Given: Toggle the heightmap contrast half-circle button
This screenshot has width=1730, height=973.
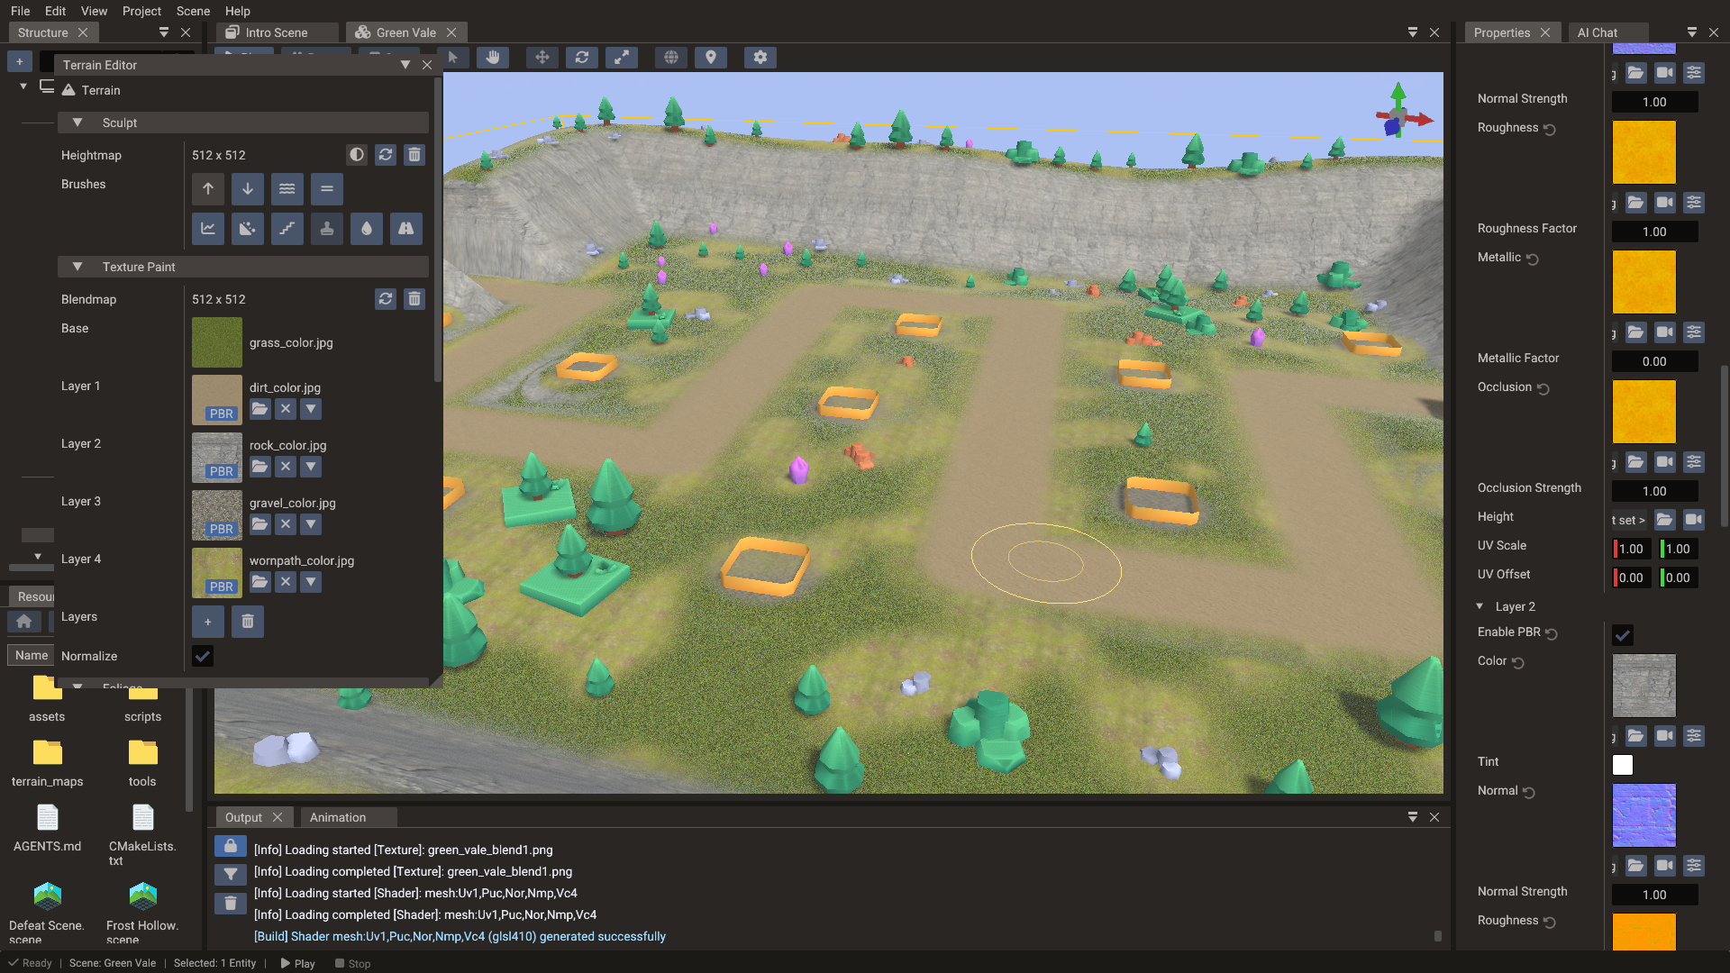Looking at the screenshot, I should pos(357,155).
